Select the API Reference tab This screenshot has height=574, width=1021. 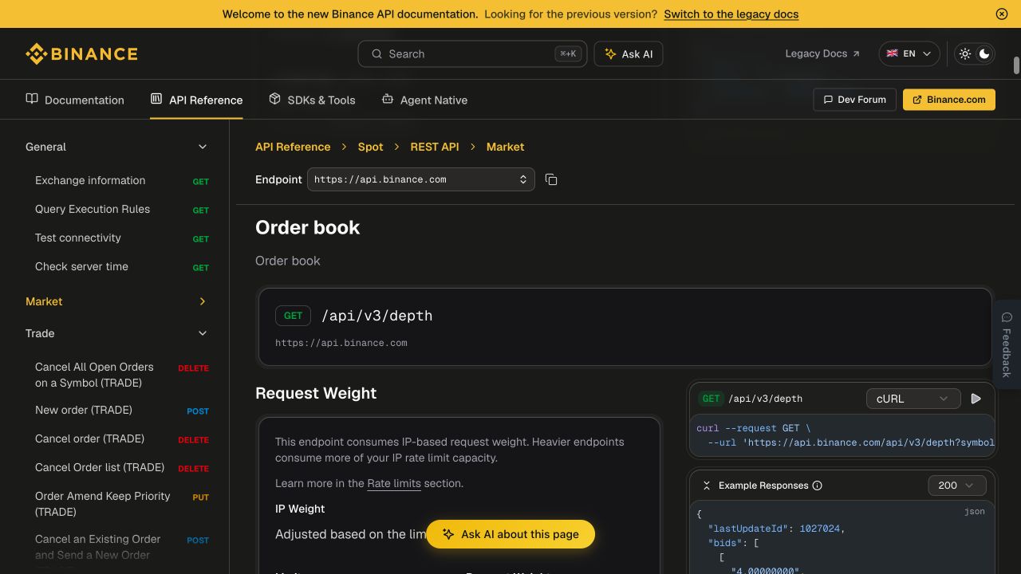(x=196, y=100)
